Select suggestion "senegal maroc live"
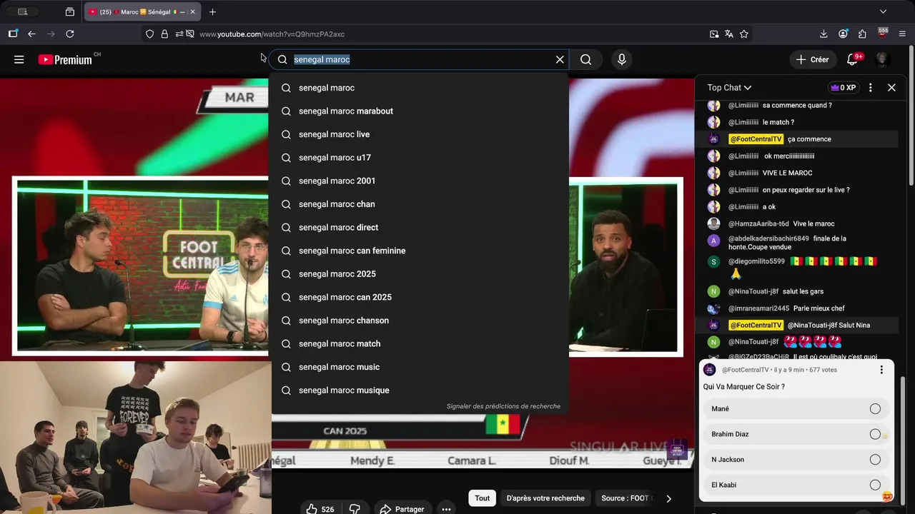Viewport: 915px width, 514px height. [x=420, y=134]
